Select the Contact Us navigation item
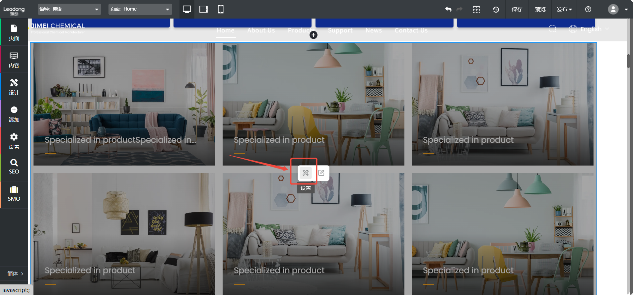This screenshot has height=295, width=633. 411,30
